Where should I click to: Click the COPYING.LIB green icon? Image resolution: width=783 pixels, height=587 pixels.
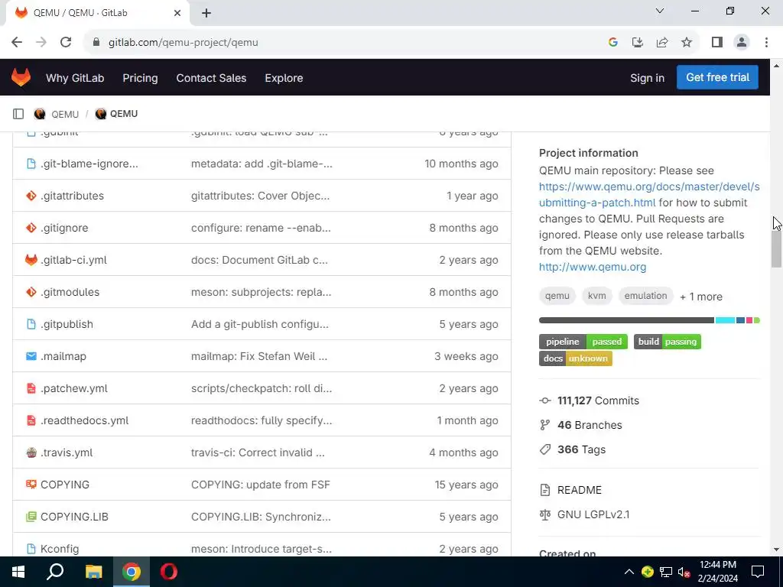pyautogui.click(x=31, y=517)
